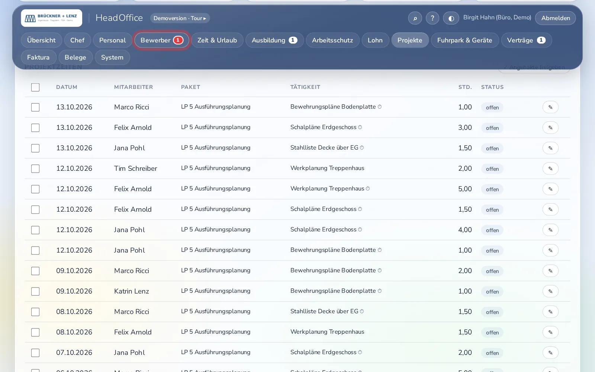Check the box for Marco Ricci's 13.10.2026 row
The height and width of the screenshot is (372, 595).
[x=35, y=107]
